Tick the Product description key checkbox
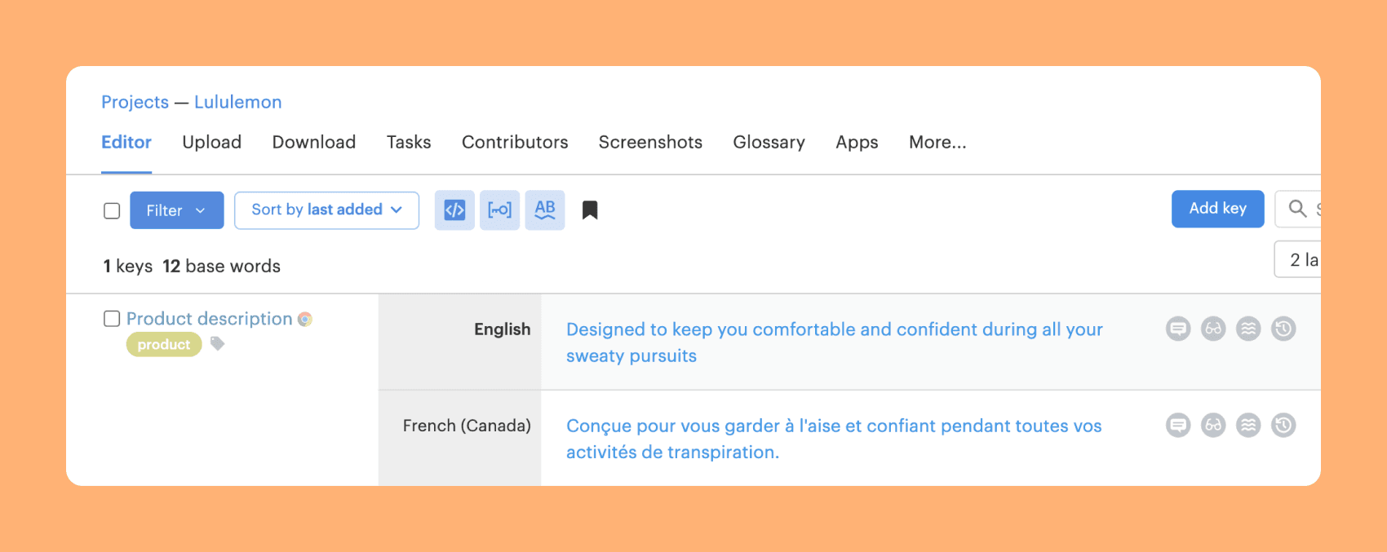The width and height of the screenshot is (1387, 552). coord(112,319)
